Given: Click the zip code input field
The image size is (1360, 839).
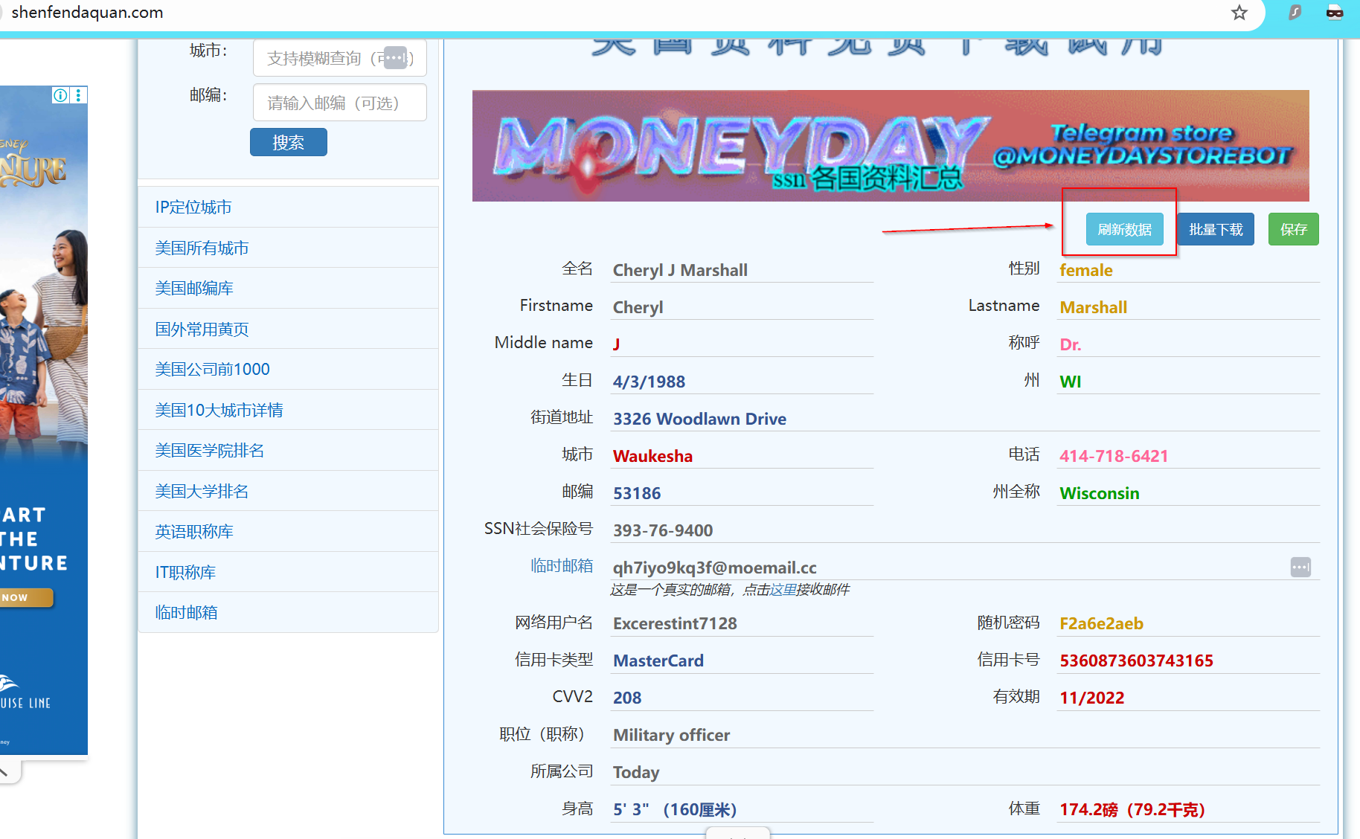Looking at the screenshot, I should coord(339,103).
